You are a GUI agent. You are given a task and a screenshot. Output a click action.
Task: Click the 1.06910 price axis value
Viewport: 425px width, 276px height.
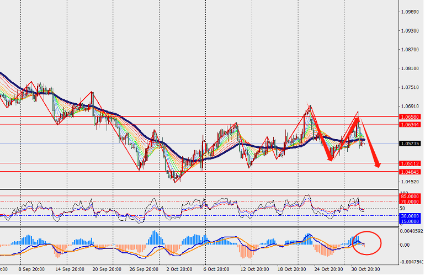pyautogui.click(x=410, y=107)
